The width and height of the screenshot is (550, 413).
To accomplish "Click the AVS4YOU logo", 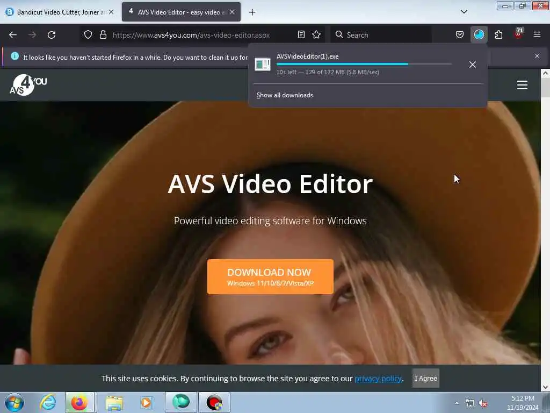I will [28, 85].
